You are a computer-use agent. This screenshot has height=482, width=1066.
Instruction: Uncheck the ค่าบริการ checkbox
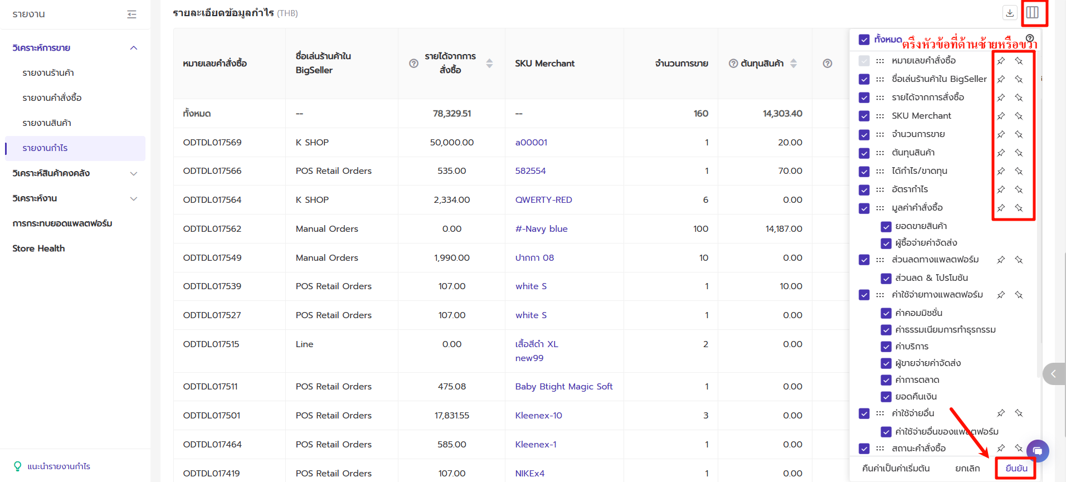886,347
